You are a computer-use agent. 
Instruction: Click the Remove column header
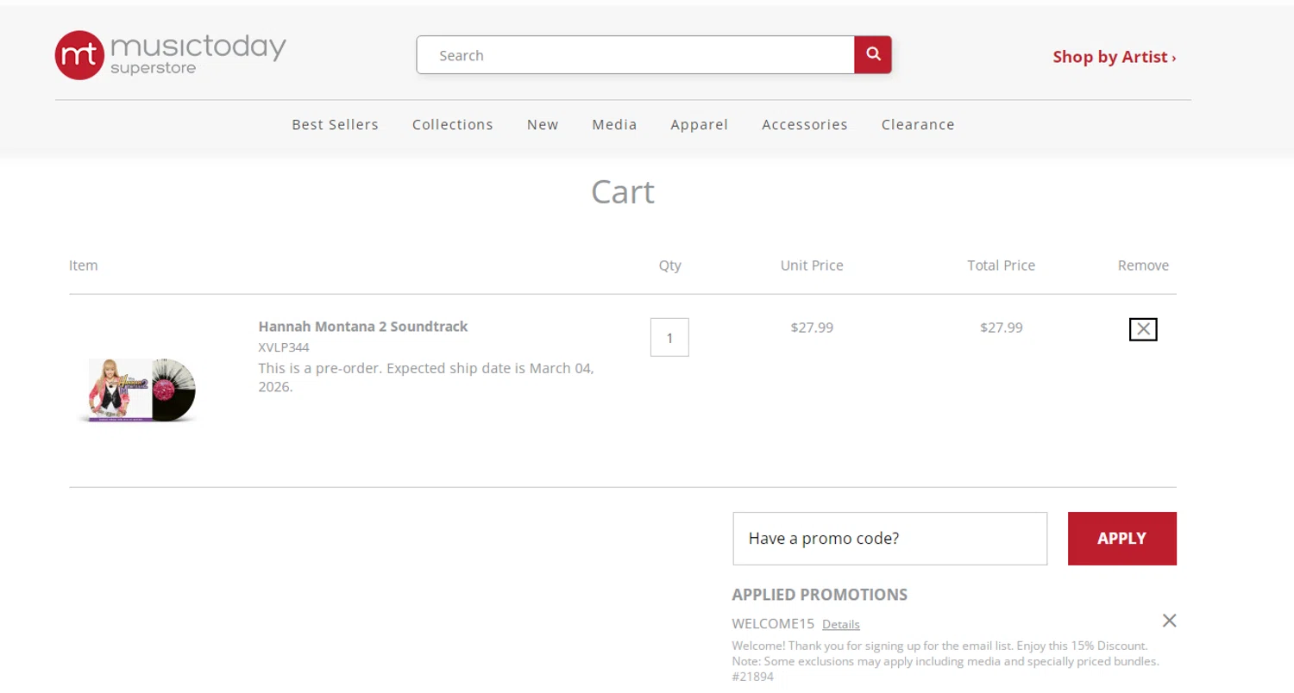(x=1144, y=265)
